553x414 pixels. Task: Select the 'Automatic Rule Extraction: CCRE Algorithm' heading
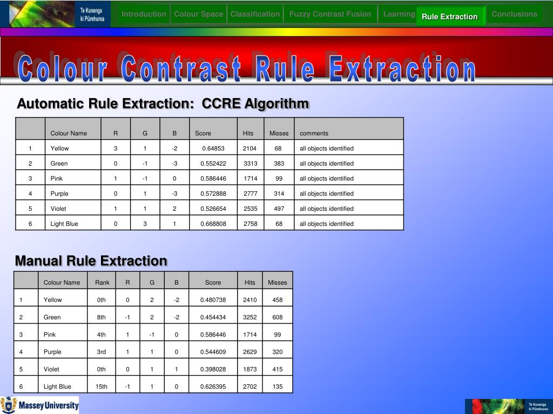[163, 104]
